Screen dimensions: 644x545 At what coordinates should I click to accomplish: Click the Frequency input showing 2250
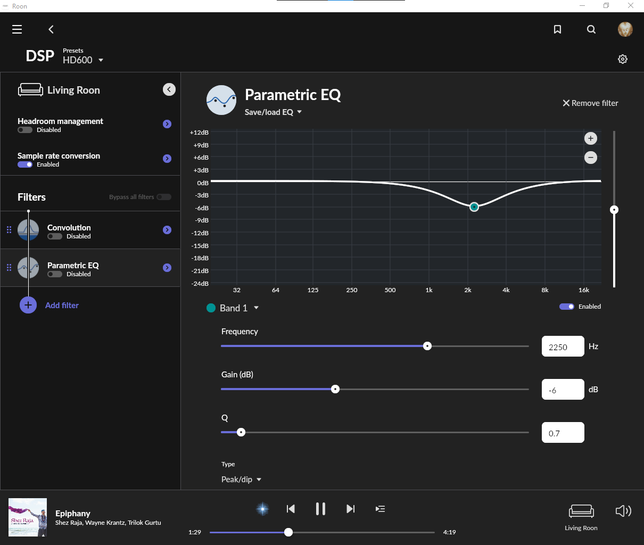coord(563,346)
